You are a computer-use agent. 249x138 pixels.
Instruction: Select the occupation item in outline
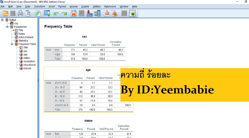tap(29, 62)
